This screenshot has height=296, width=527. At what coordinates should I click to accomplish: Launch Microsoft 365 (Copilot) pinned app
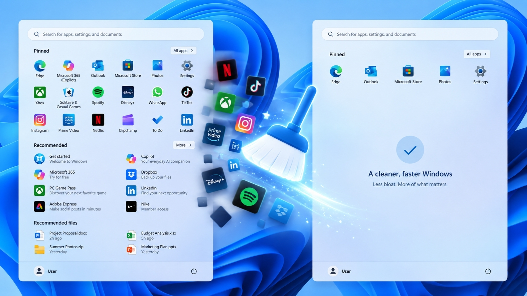[x=68, y=71]
